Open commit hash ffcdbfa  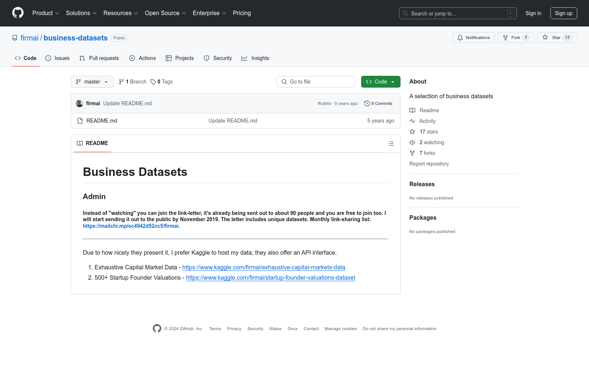pos(324,103)
